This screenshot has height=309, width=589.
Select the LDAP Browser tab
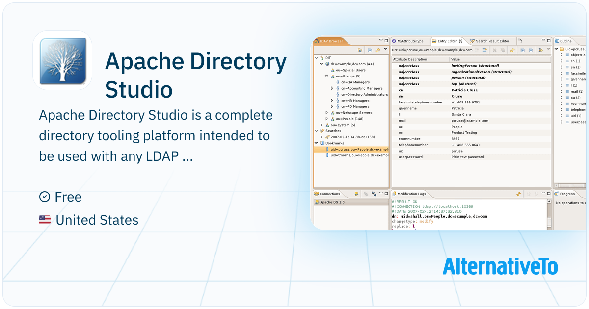pos(329,41)
